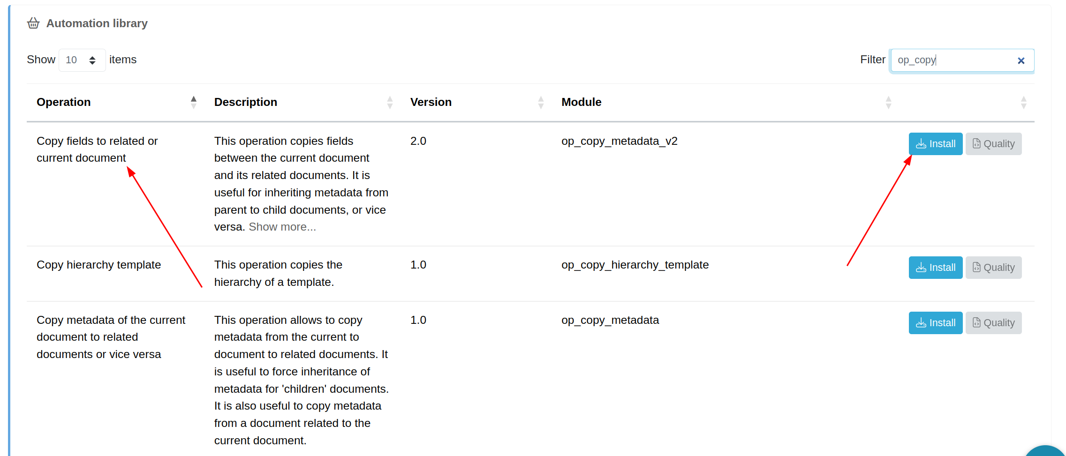Sort table by Description column arrows

(x=390, y=102)
